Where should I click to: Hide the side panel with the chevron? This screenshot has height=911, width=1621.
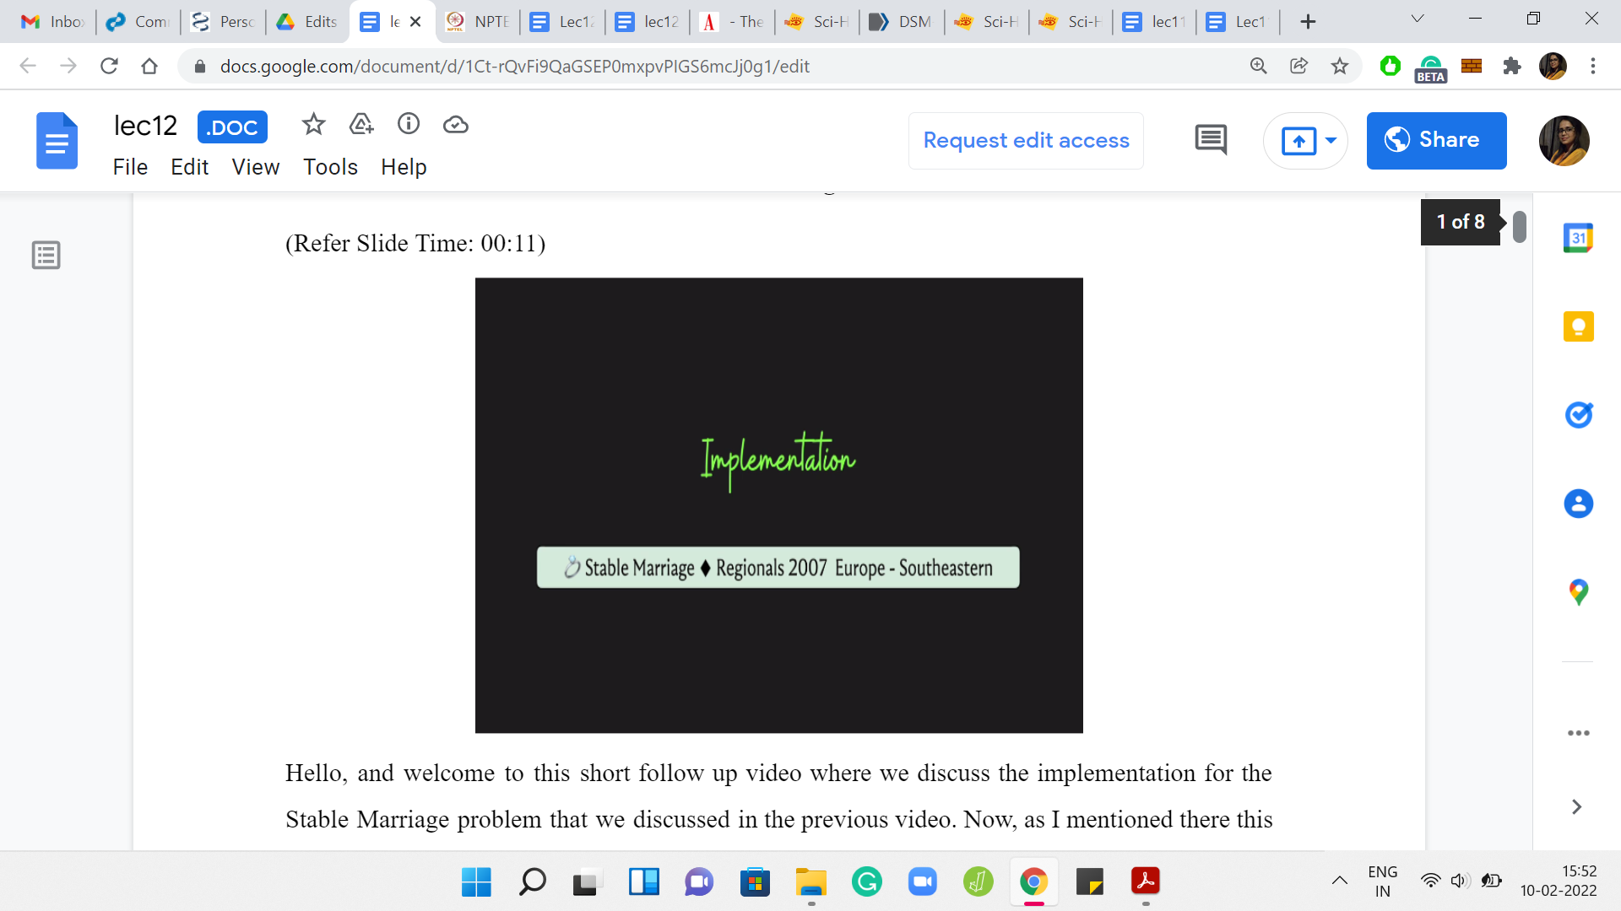(1576, 807)
